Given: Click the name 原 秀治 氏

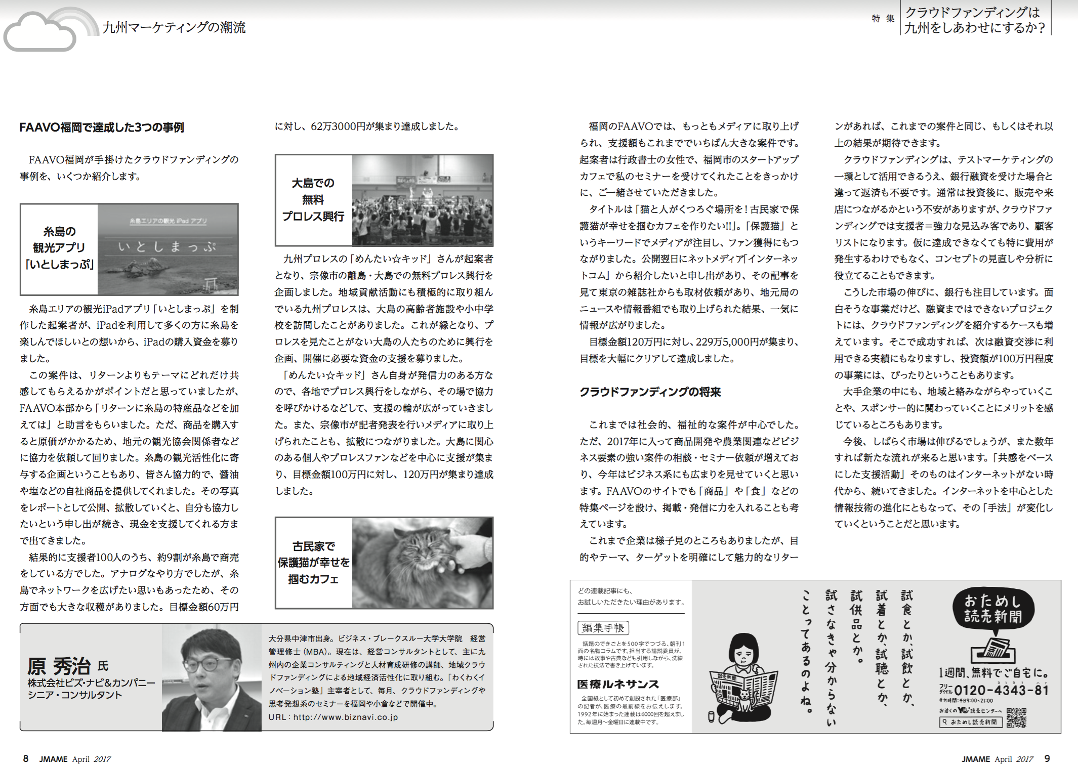Looking at the screenshot, I should click(x=68, y=666).
